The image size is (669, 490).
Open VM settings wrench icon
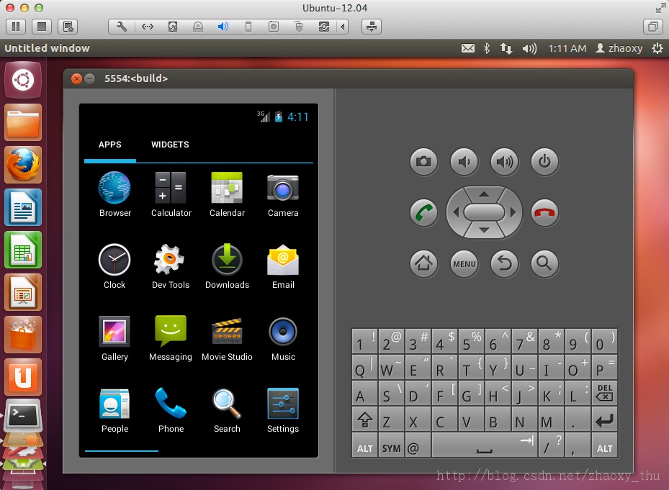click(x=122, y=27)
